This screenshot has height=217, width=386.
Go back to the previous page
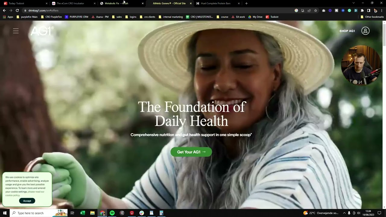(x=4, y=10)
